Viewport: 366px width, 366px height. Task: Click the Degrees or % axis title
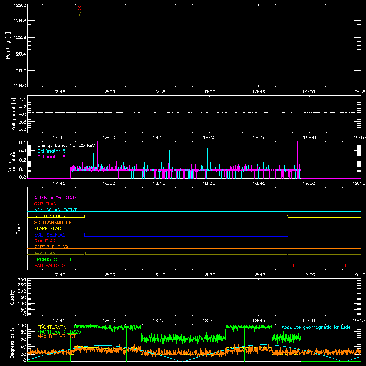click(12, 343)
